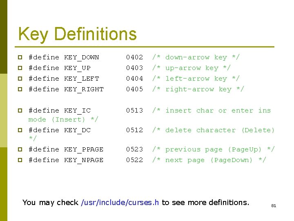Click the 'mode (Insert) */' continuation text
The height and width of the screenshot is (221, 294).
(x=63, y=120)
